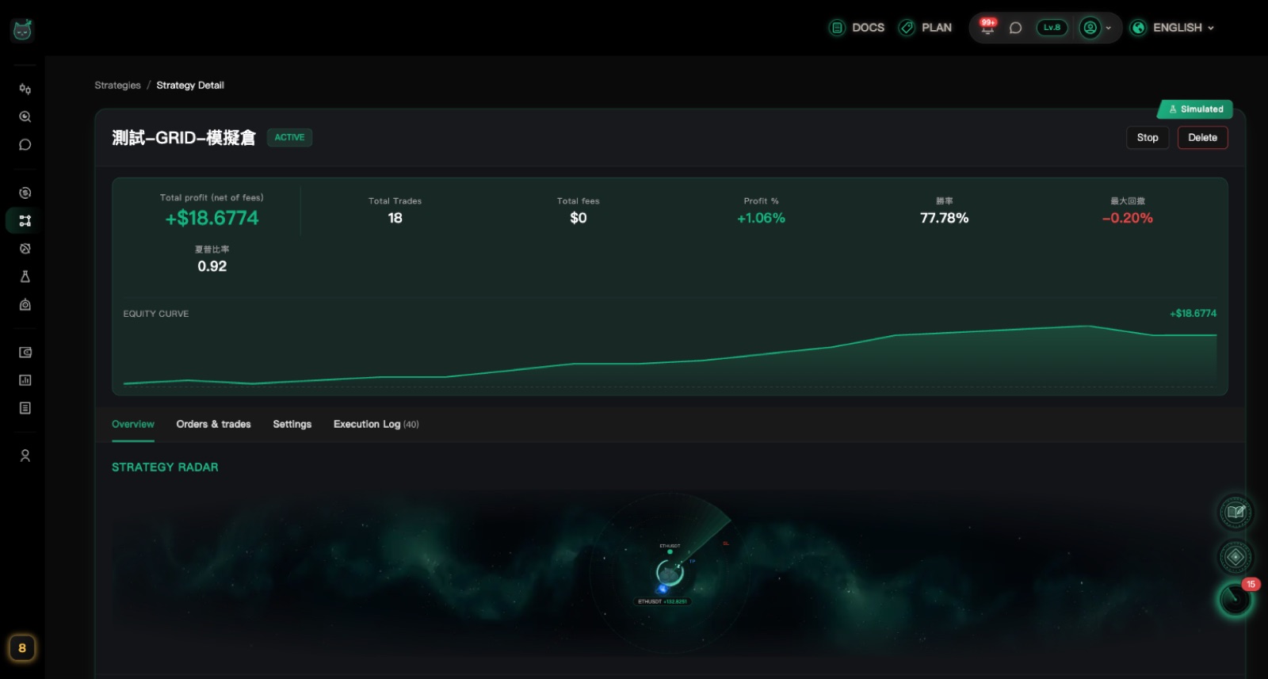Click the 77.78% win rate value
The image size is (1268, 679).
click(x=944, y=218)
